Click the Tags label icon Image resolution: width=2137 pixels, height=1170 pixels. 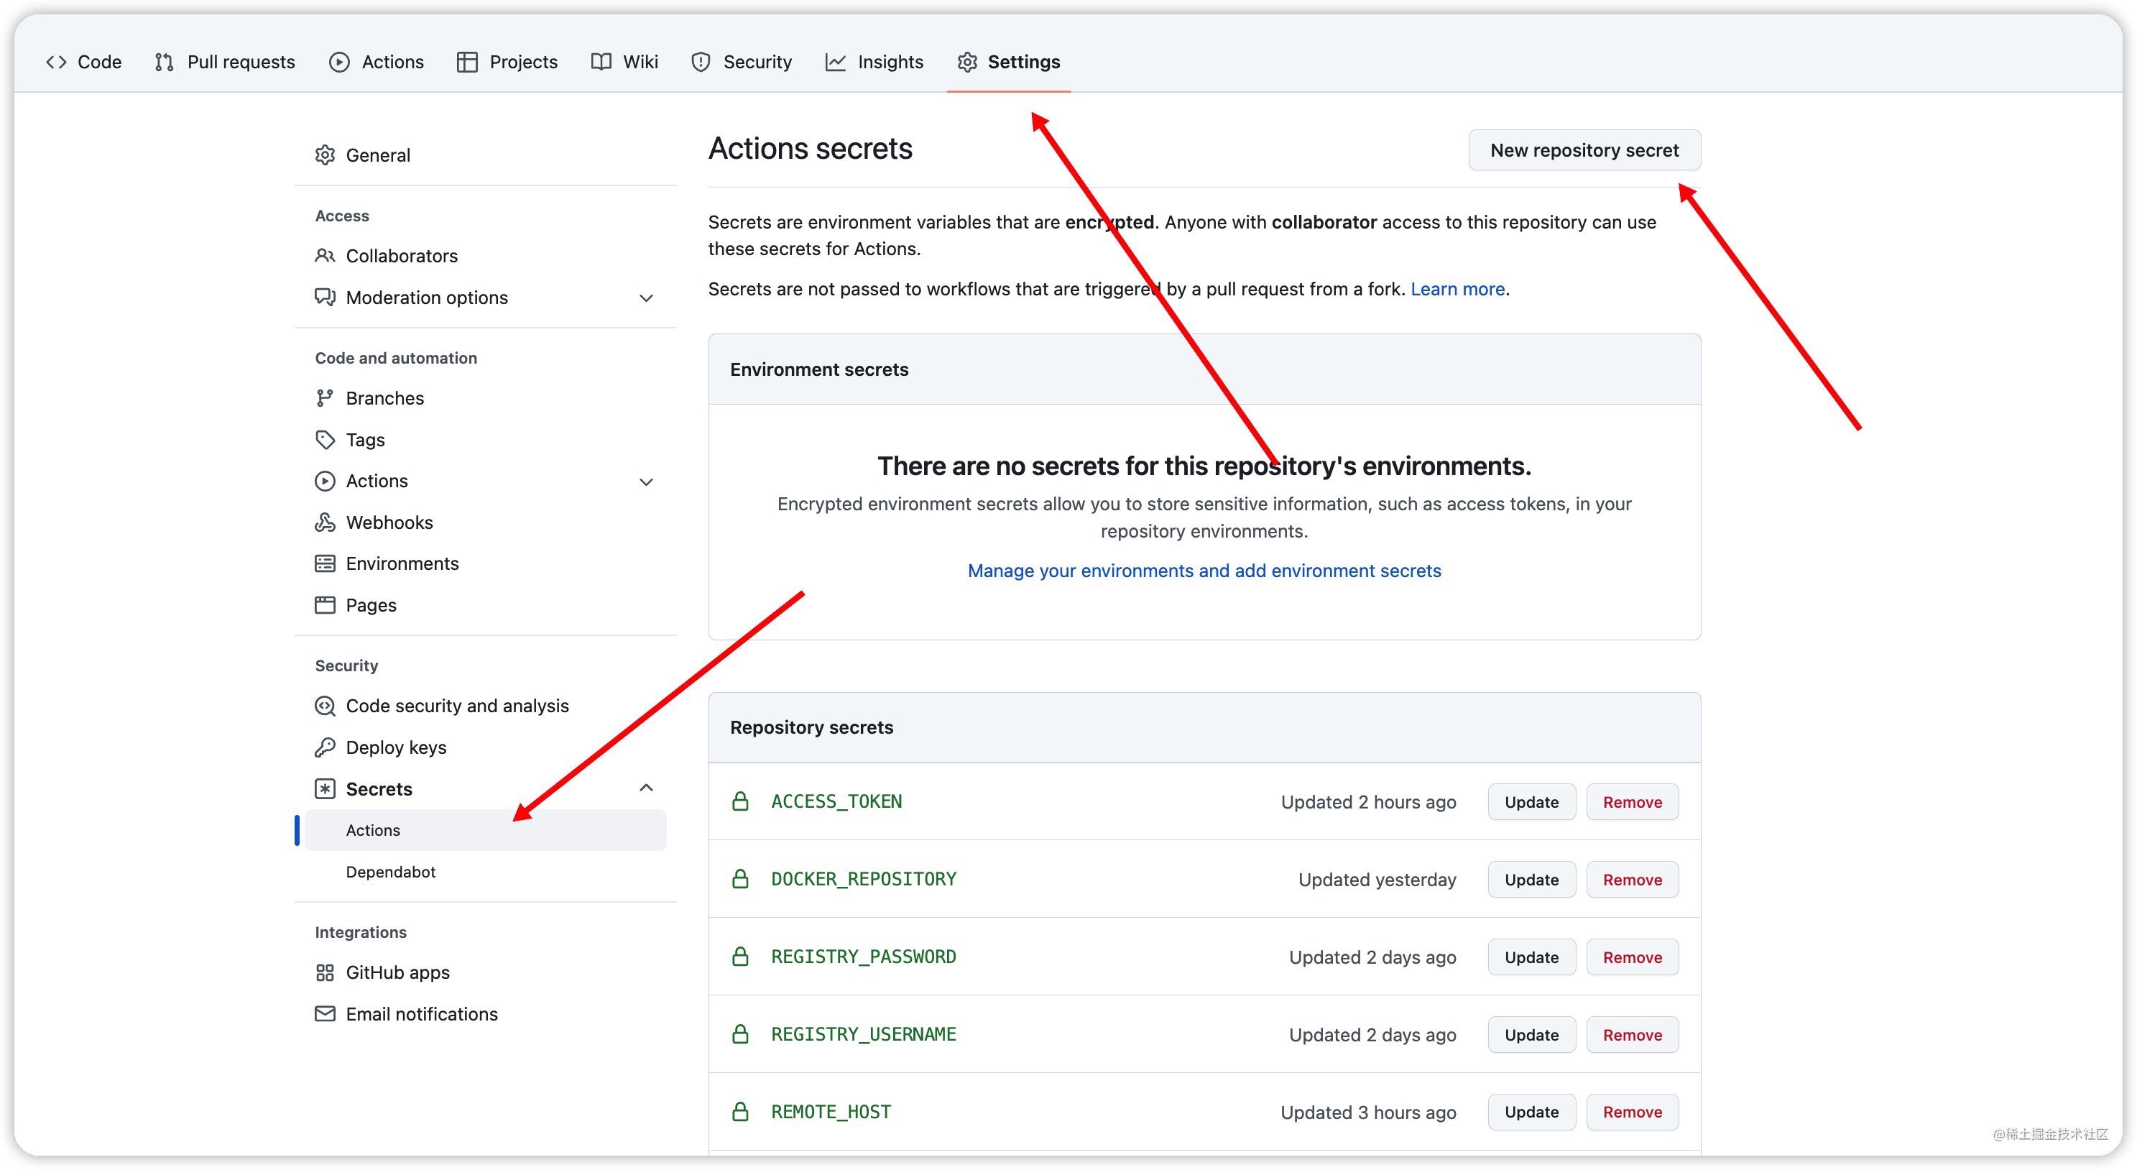pos(326,440)
